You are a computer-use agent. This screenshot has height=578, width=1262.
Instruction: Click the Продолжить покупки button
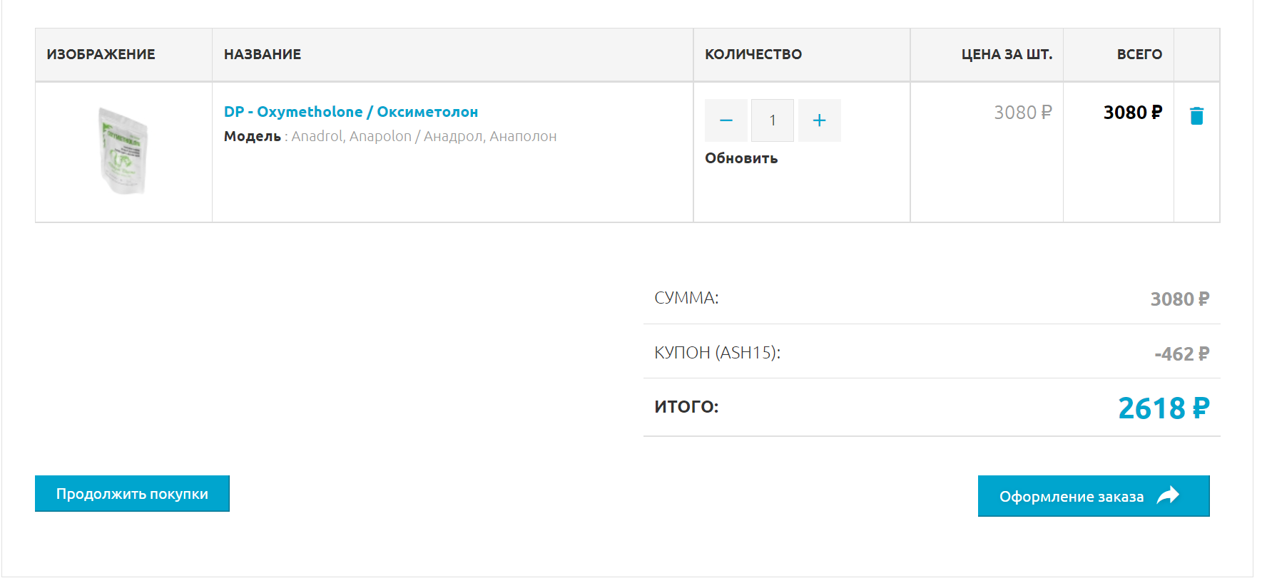[x=132, y=493]
